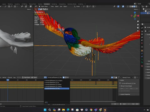Select Armature|Pheasant_B_Acrobatic action
This screenshot has height=112, width=150.
coord(57,81)
